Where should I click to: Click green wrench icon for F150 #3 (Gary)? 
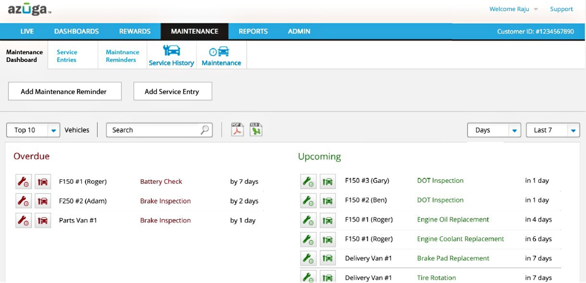click(x=308, y=181)
